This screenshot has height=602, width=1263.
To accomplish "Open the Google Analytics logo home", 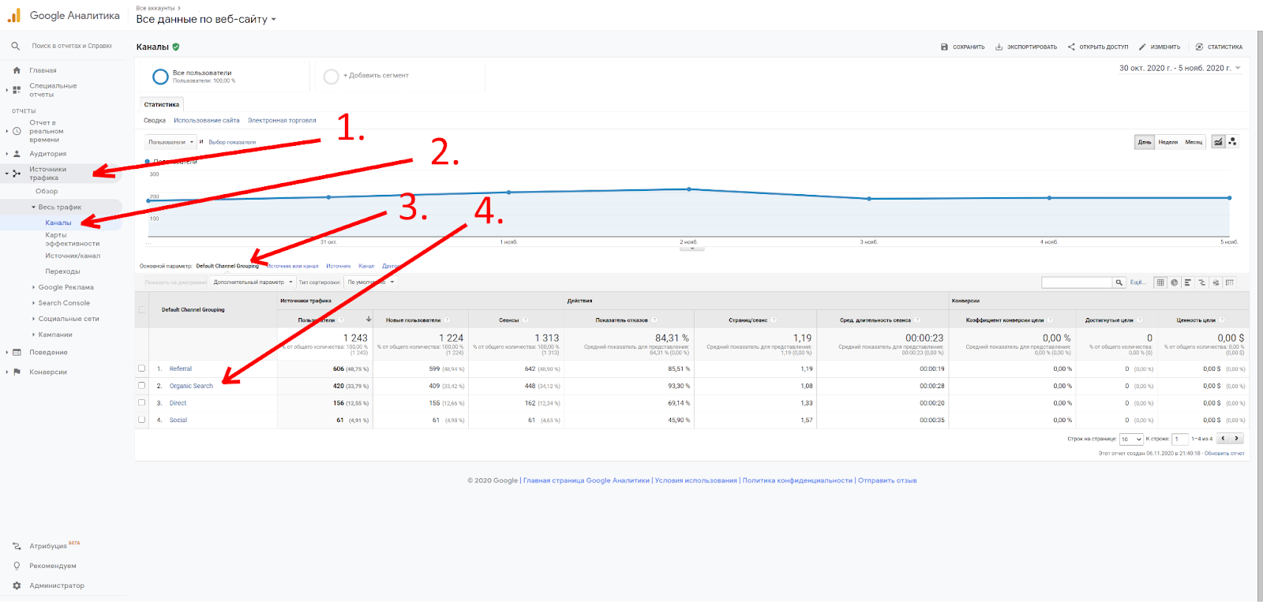I will (13, 15).
